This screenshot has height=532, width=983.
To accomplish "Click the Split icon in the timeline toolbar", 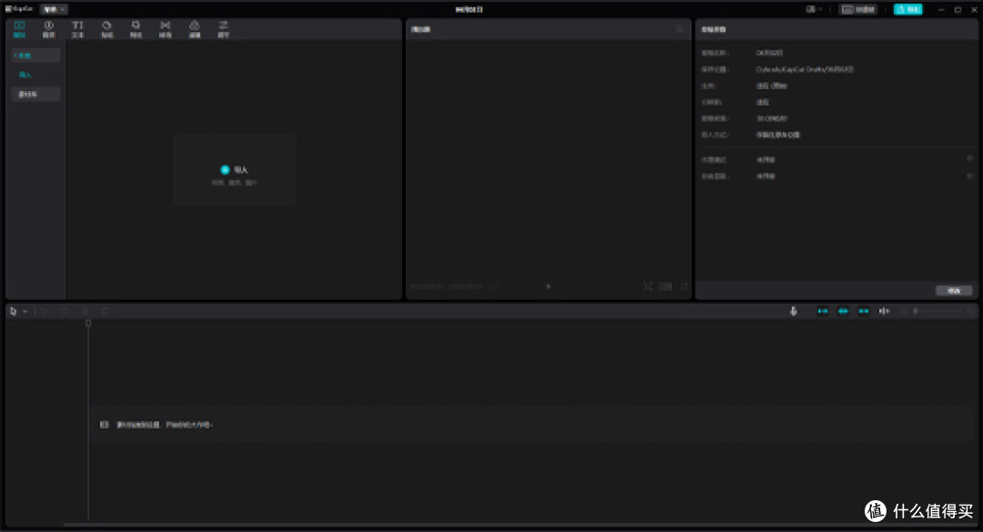I will [85, 311].
